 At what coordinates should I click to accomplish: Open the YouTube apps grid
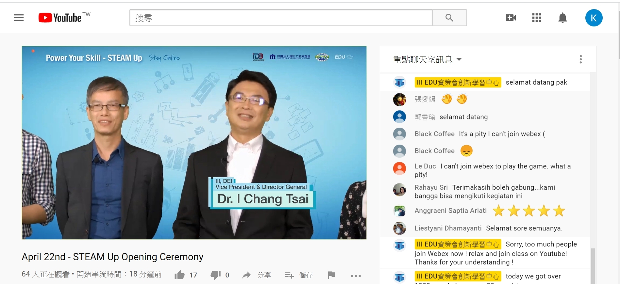click(537, 18)
